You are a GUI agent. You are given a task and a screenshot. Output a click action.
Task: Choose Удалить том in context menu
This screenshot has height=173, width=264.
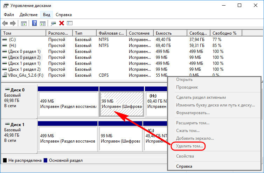(189, 146)
